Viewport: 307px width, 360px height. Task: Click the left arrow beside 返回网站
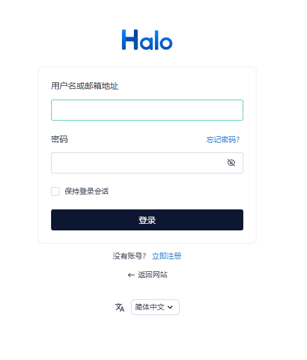click(131, 275)
